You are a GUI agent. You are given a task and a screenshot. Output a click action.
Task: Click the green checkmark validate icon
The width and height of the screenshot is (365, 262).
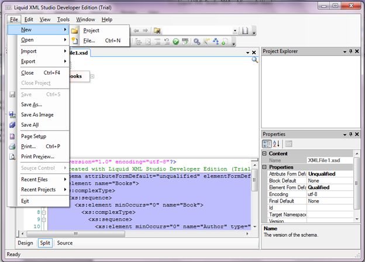[175, 41]
